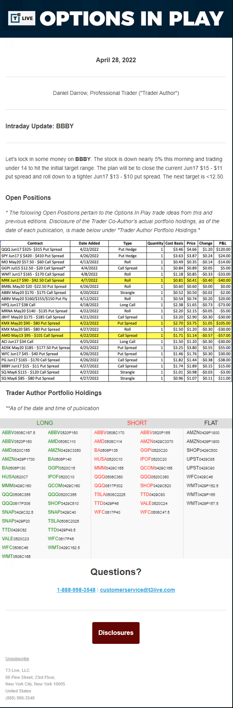Click the T3 Live logo icon
The image size is (233, 708).
coord(22,18)
